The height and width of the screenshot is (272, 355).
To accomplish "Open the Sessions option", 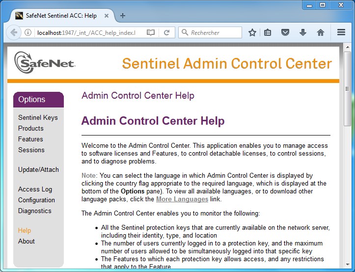I will [31, 150].
